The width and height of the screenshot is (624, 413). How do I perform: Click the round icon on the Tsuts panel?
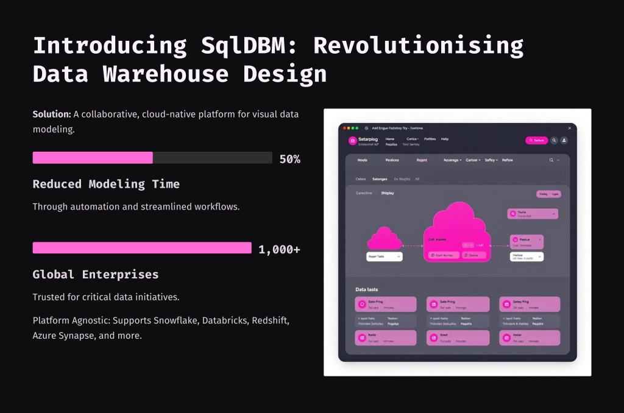point(513,214)
